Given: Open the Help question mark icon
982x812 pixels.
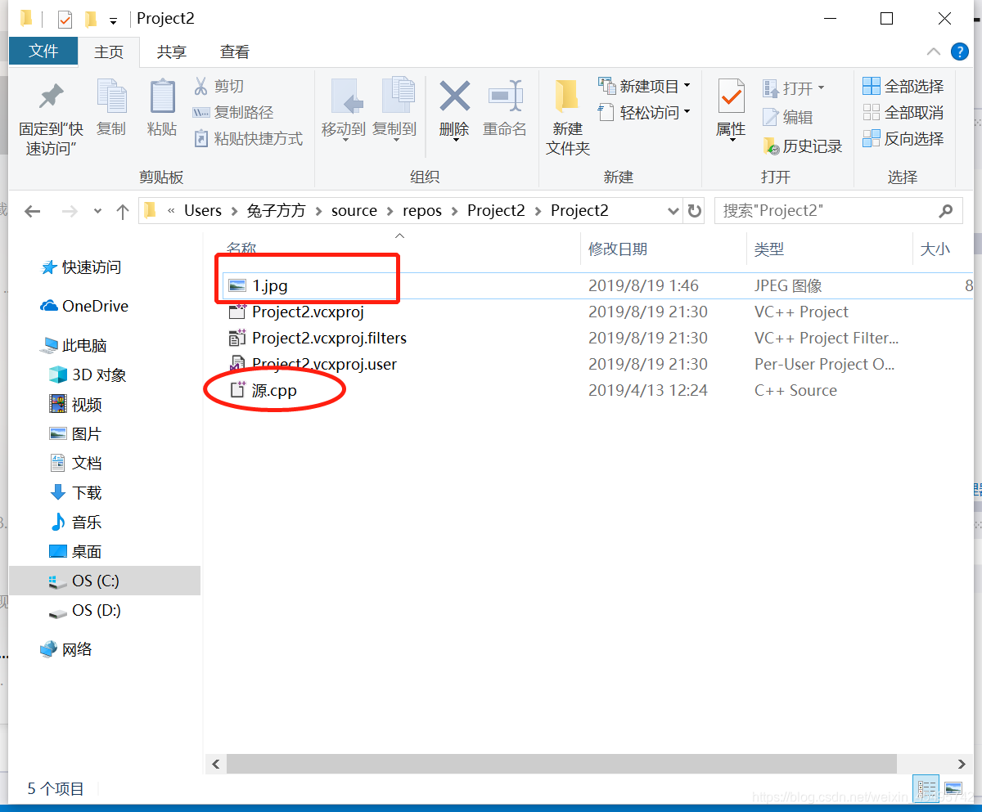Looking at the screenshot, I should point(960,52).
